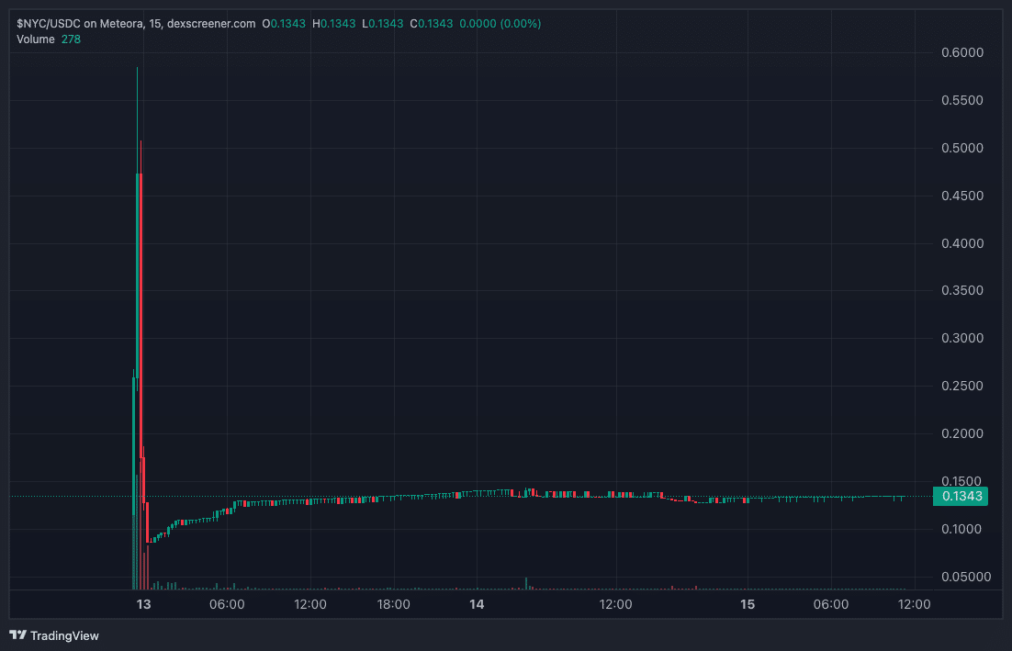Image resolution: width=1012 pixels, height=651 pixels.
Task: Click the change value 0.0000 (0.00%)
Action: click(500, 24)
